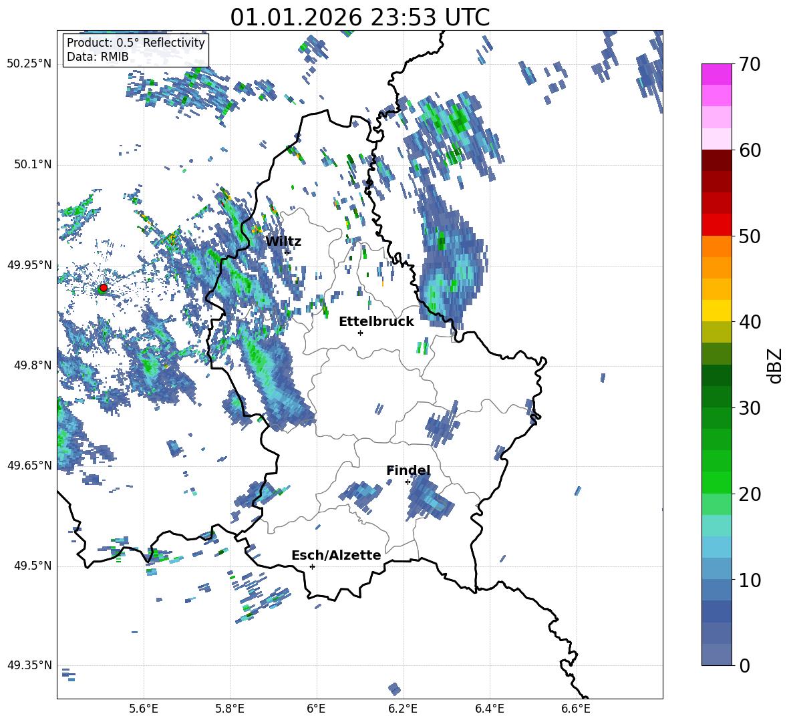The image size is (791, 722).
Task: Click the Wiltz city label
Action: [283, 242]
